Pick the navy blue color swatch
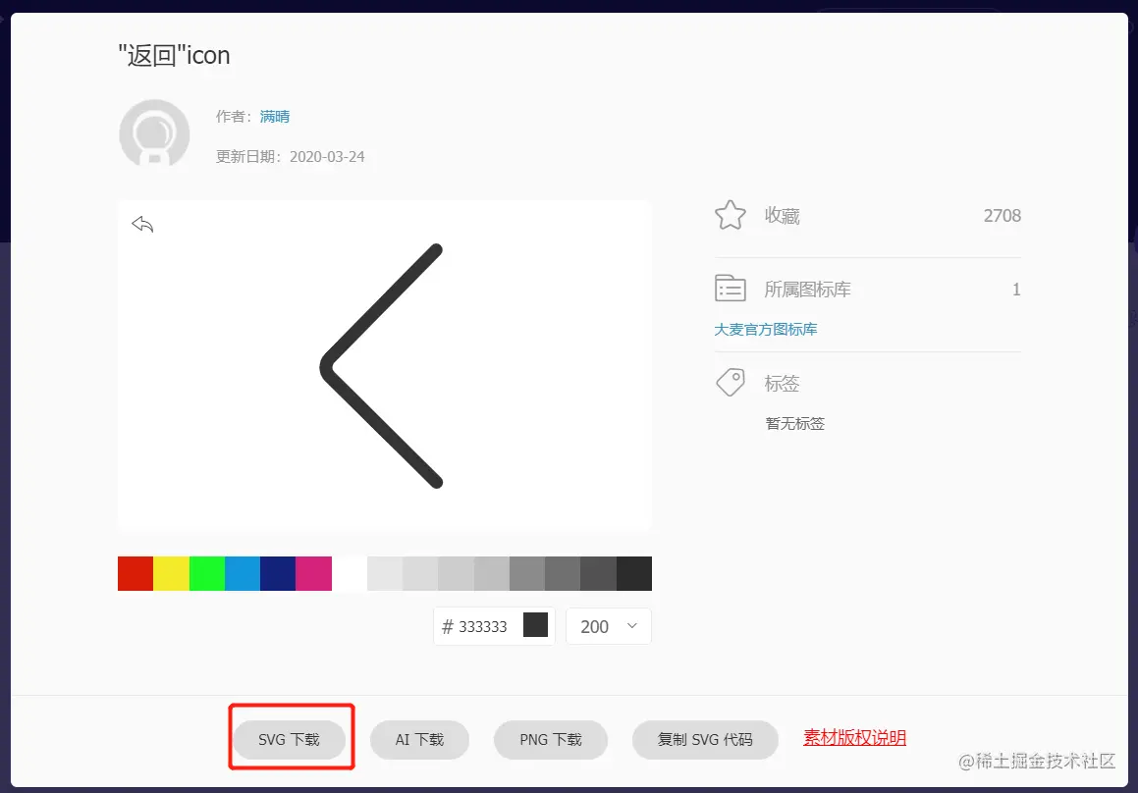 tap(278, 574)
